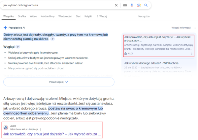198x140 pixels.
Task: Click the link icon next to Wygląd
Action: point(18,47)
